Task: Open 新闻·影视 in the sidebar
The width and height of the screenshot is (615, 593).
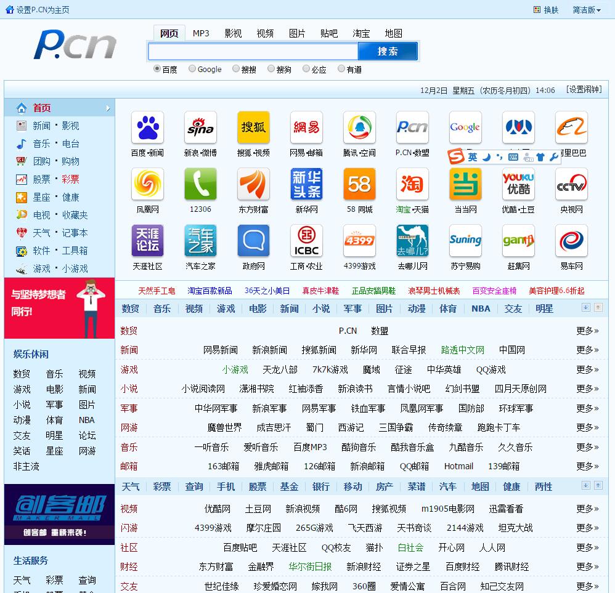Action: (55, 126)
